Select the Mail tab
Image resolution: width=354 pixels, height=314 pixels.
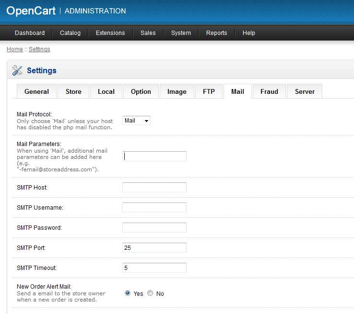tap(237, 91)
